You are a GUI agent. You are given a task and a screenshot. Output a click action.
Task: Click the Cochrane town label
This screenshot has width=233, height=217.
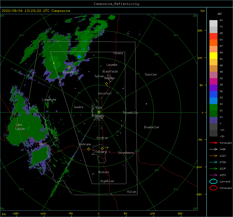85,144
